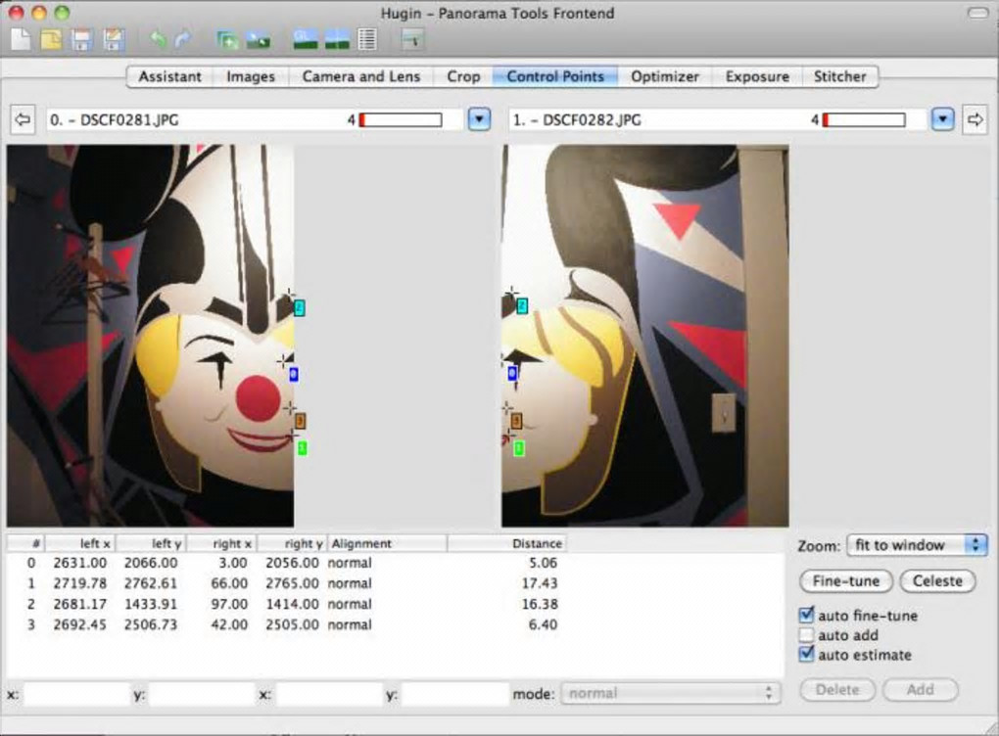Select control point row 3 with distance 6.40
This screenshot has height=736, width=999.
pyautogui.click(x=287, y=624)
